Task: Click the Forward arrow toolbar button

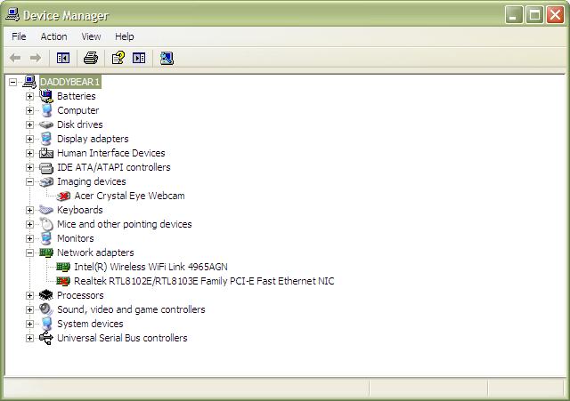Action: point(36,58)
